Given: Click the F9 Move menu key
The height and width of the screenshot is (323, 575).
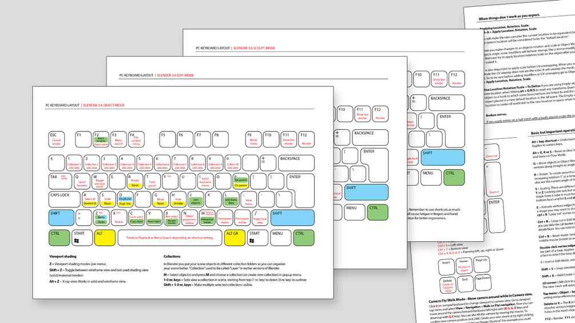Looking at the screenshot, I should coord(253,139).
